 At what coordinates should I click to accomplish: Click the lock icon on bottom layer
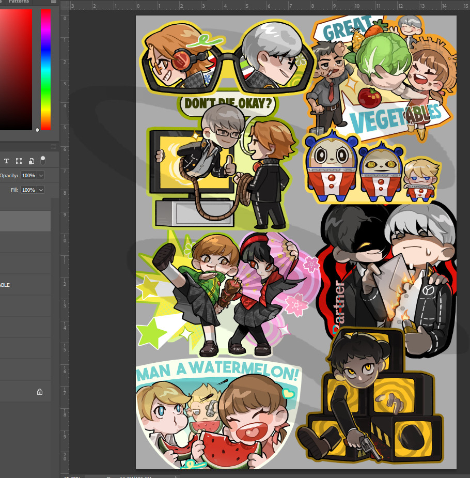click(40, 392)
